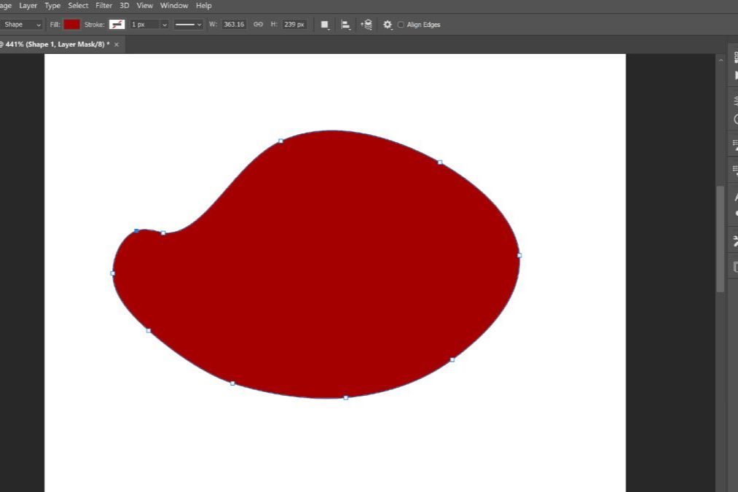Open the stroke line type dropdown
The width and height of the screenshot is (738, 492).
pyautogui.click(x=188, y=25)
